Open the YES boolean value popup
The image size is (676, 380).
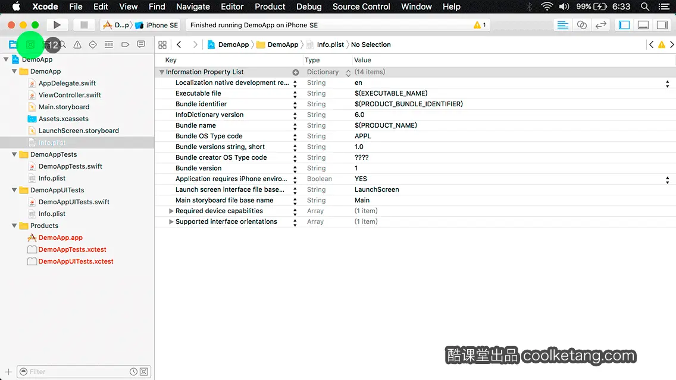pyautogui.click(x=668, y=179)
